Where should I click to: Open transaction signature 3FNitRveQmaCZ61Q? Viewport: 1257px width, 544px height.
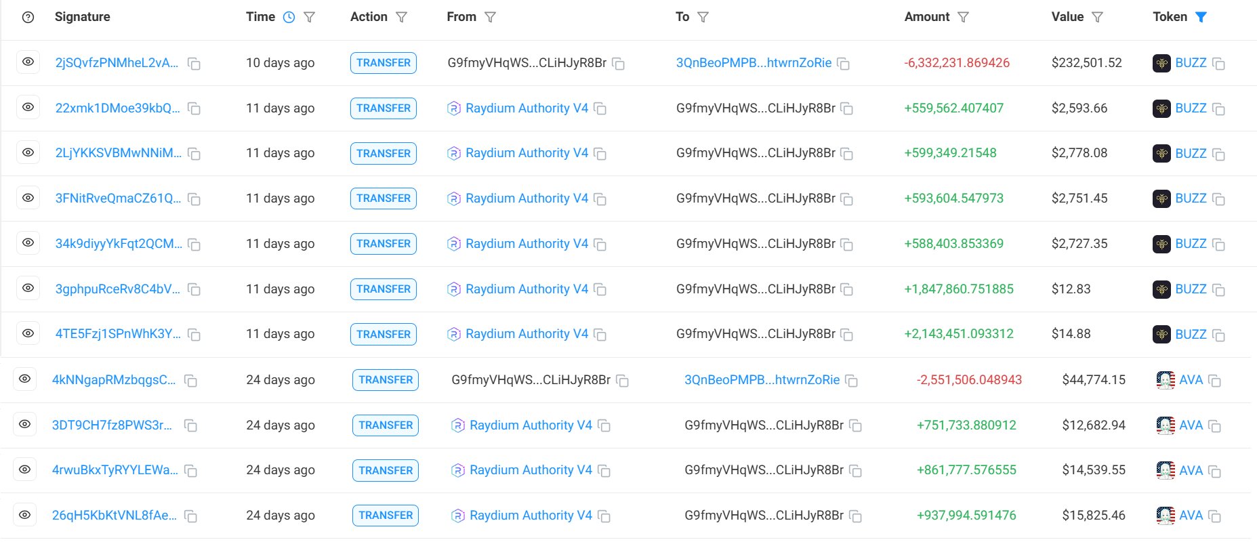click(118, 198)
